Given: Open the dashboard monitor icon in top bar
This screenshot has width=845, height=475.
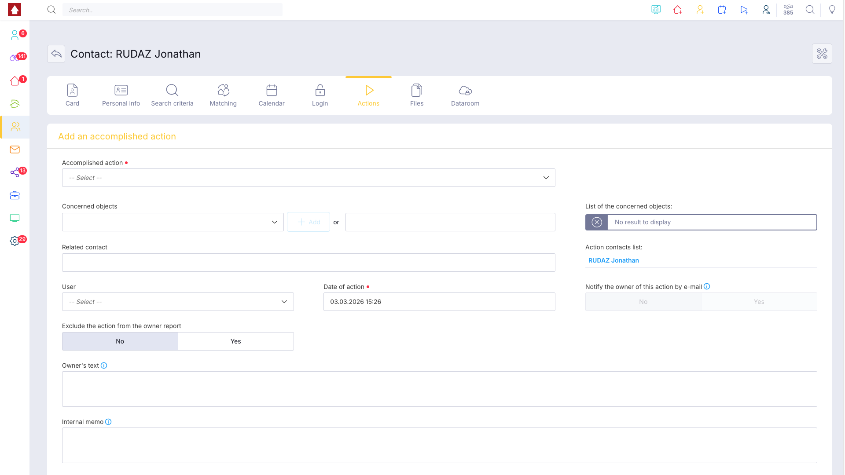Looking at the screenshot, I should (656, 10).
